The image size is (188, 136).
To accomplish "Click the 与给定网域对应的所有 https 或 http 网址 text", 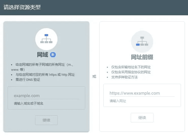I will [45, 75].
